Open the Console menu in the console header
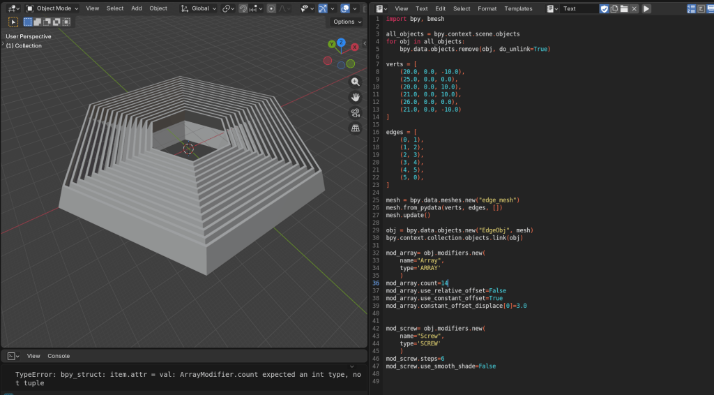The height and width of the screenshot is (395, 714). [59, 356]
